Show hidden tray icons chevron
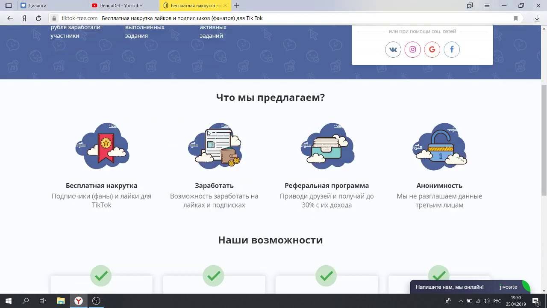The image size is (547, 308). [460, 301]
